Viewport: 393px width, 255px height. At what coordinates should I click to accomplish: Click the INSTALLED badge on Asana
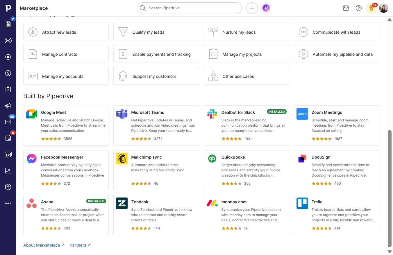pos(96,201)
